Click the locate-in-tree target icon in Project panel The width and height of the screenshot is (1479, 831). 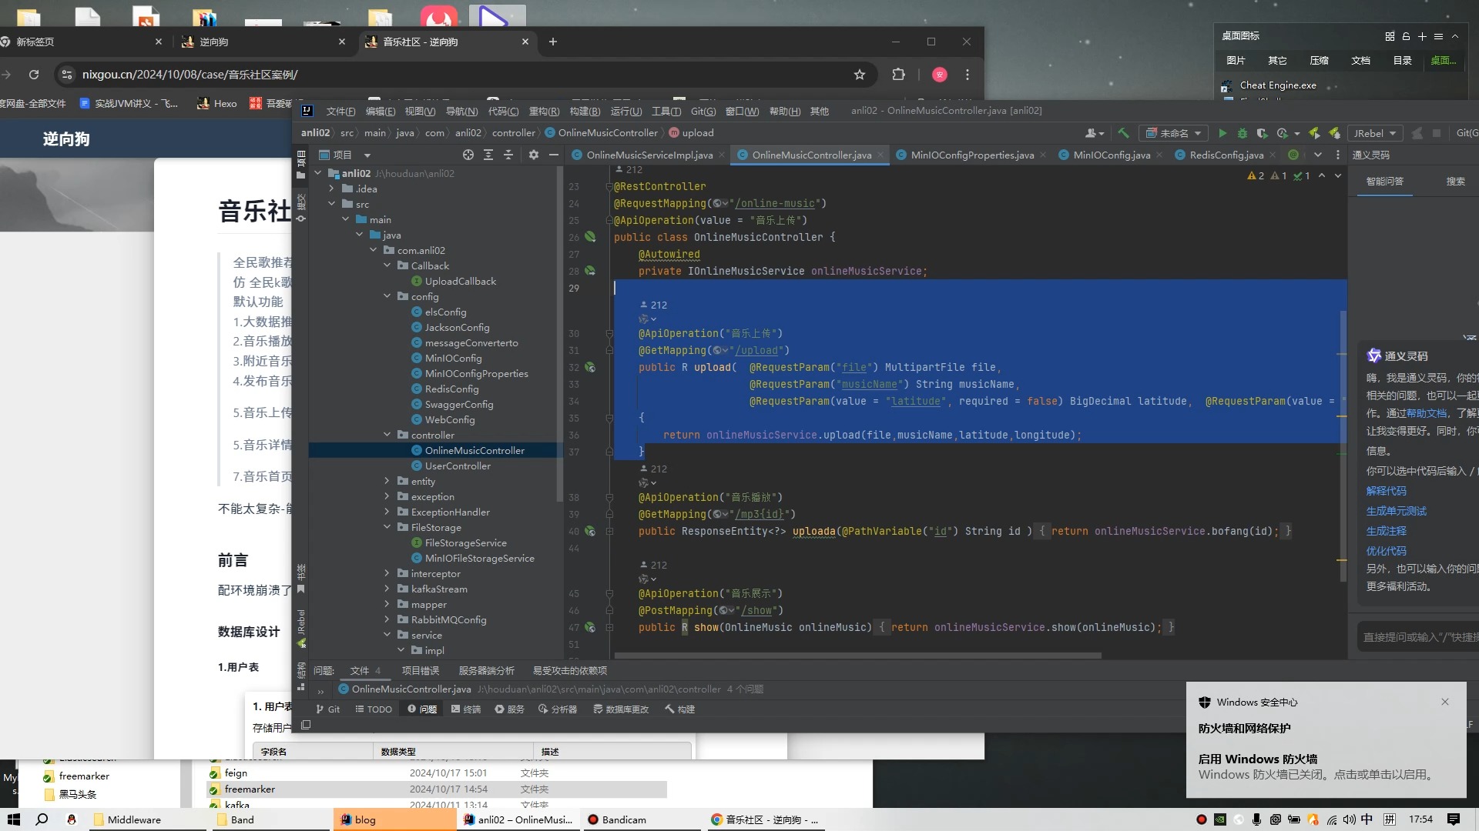(468, 155)
